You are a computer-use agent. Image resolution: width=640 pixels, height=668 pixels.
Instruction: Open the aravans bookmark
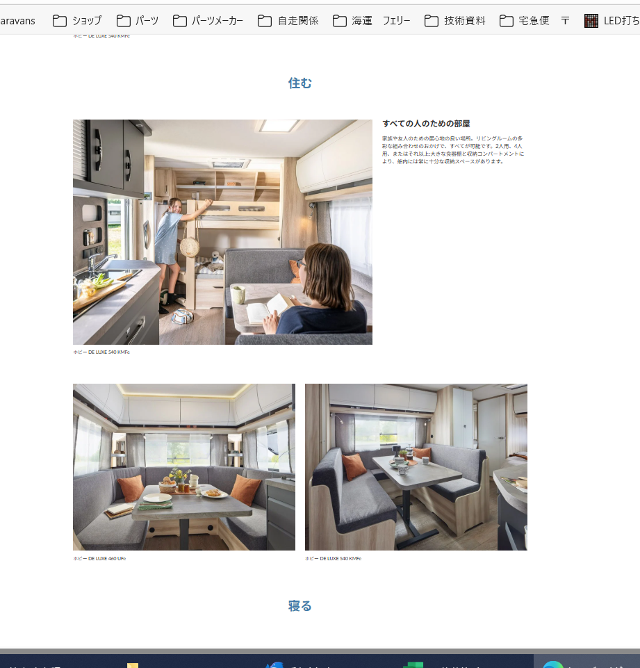pos(17,20)
